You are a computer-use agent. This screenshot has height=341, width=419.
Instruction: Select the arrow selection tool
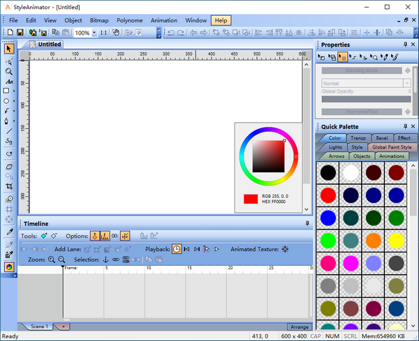point(8,49)
